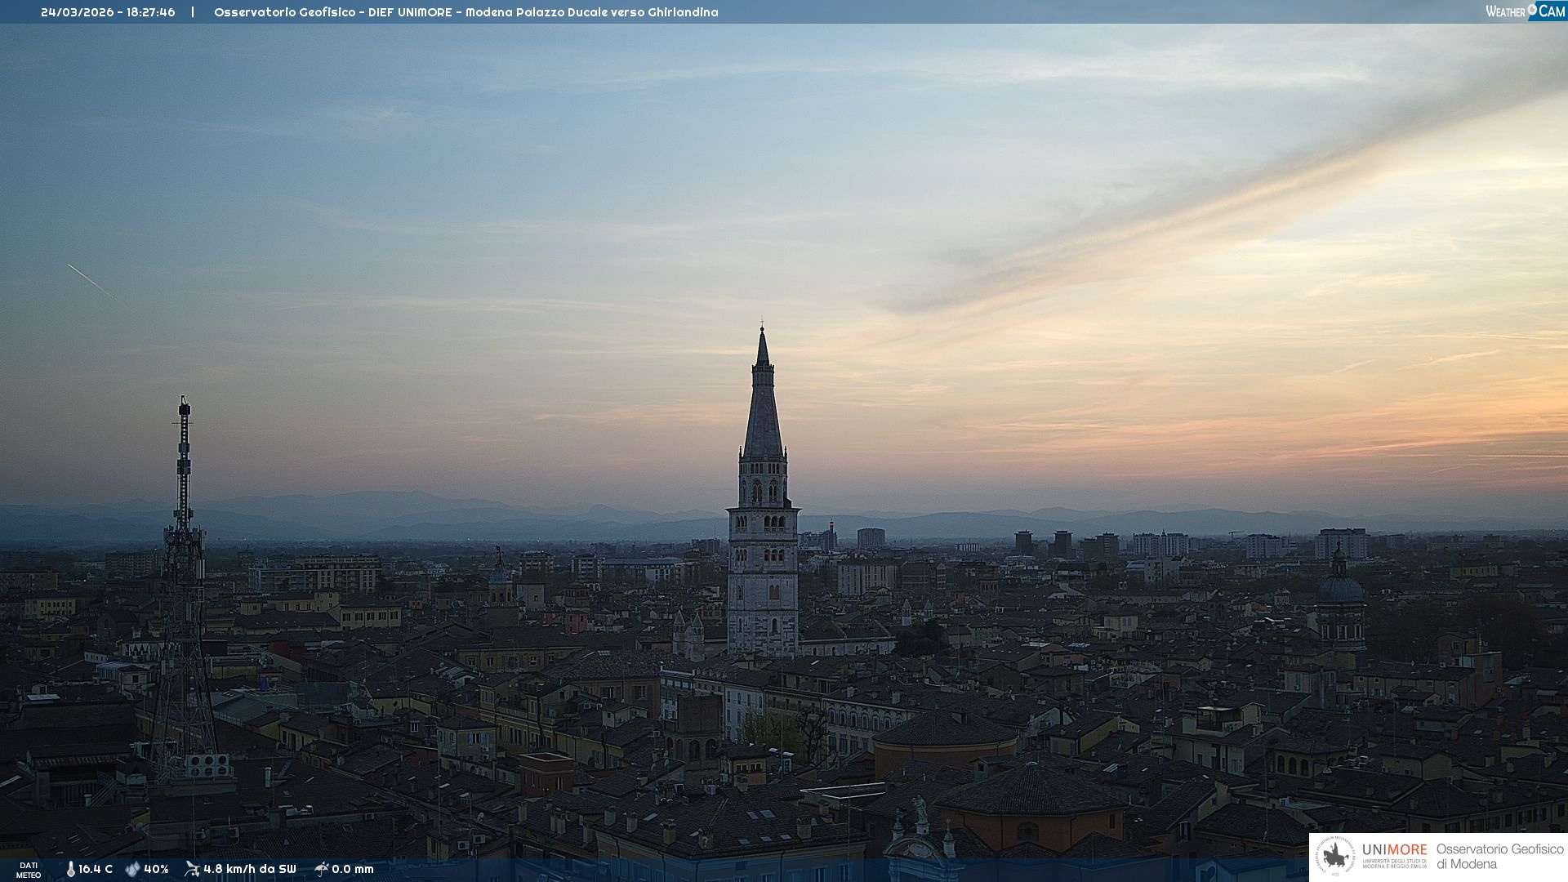Viewport: 1568px width, 882px height.
Task: Click the rain umbrella icon
Action: [321, 869]
